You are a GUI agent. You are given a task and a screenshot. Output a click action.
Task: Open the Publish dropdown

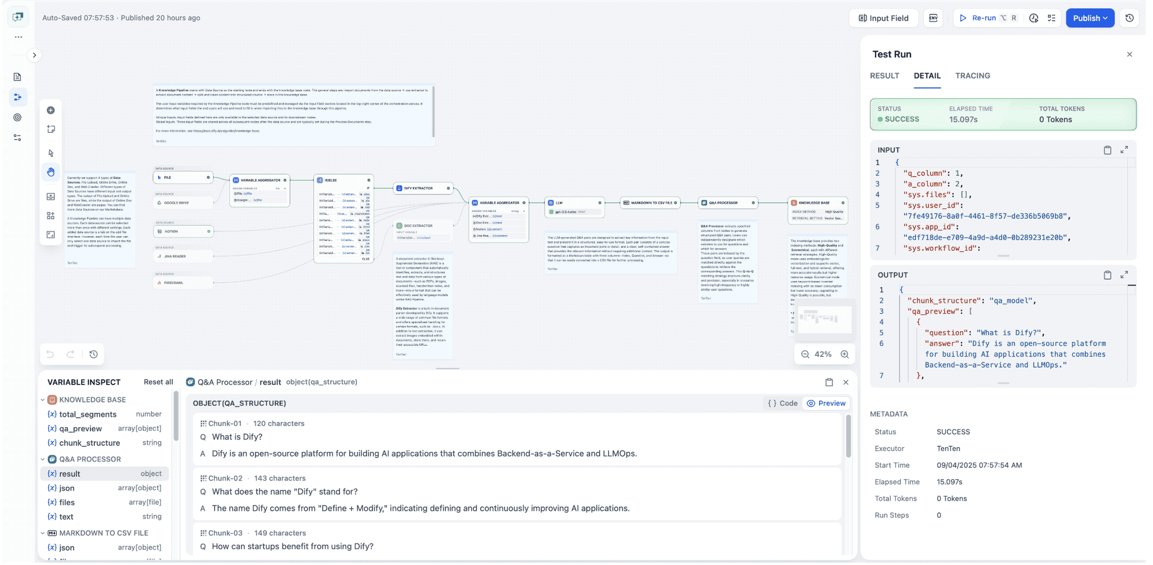(1089, 17)
